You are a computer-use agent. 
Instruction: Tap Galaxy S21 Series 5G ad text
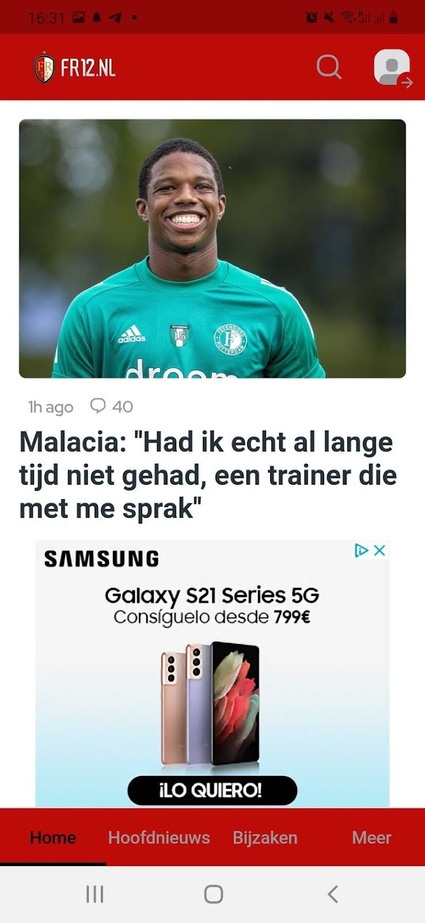click(x=212, y=595)
